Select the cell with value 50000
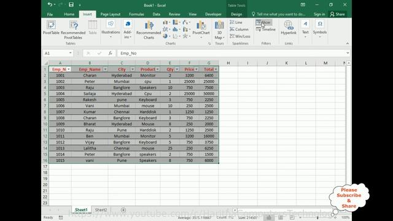393x221 pixels. point(209,94)
